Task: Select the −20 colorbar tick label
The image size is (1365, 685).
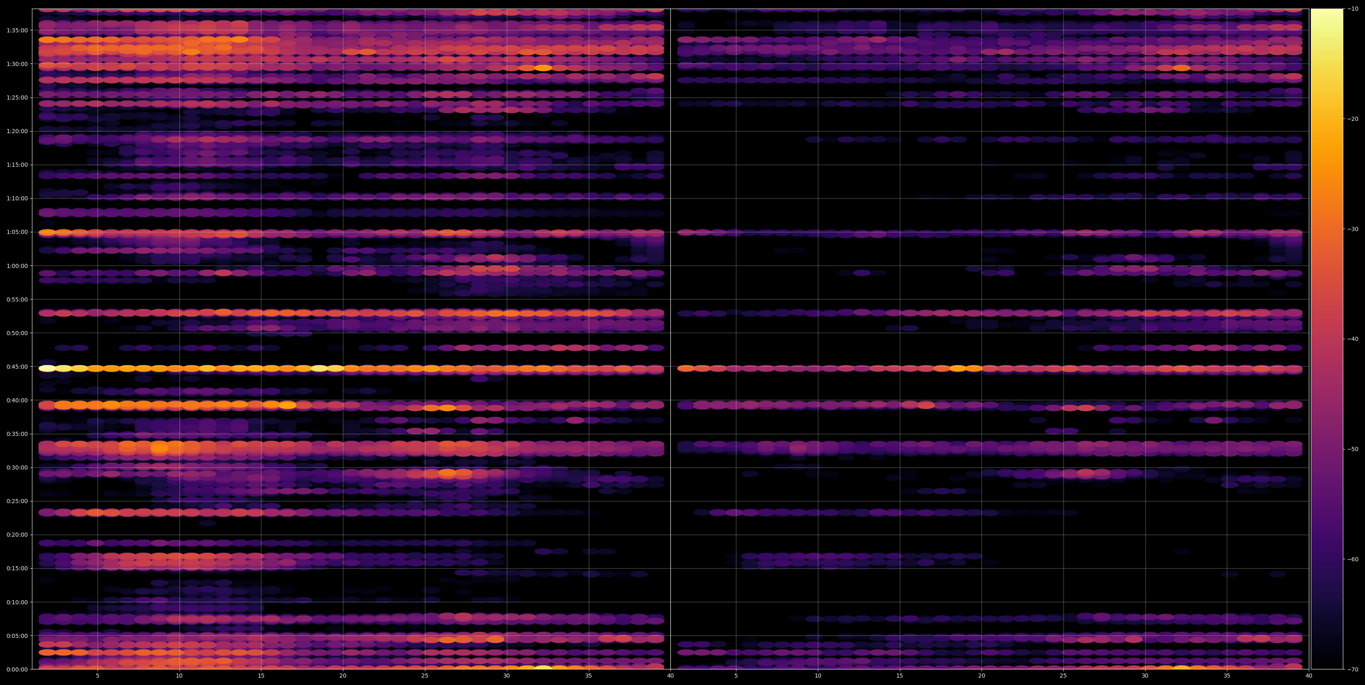Action: [x=1353, y=119]
